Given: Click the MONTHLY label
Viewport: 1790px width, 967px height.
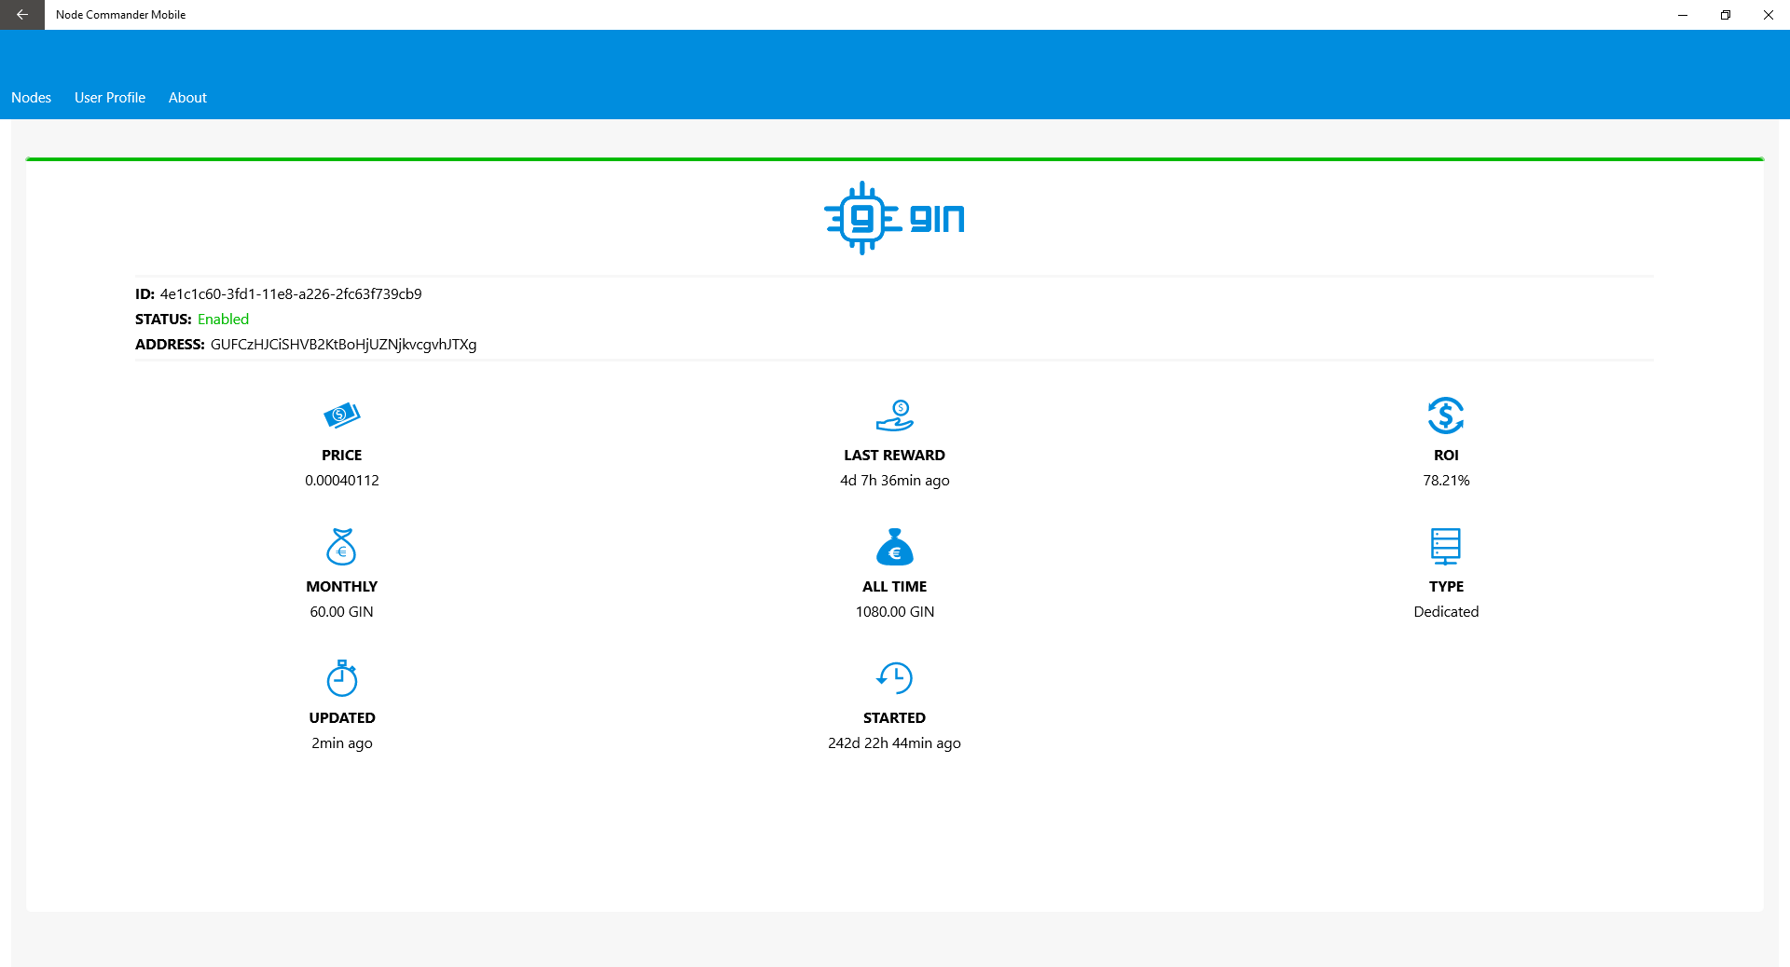Looking at the screenshot, I should point(342,587).
